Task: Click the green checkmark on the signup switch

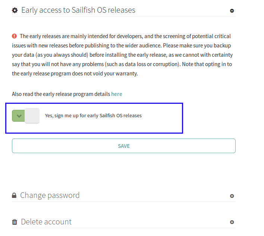Action: click(x=19, y=116)
